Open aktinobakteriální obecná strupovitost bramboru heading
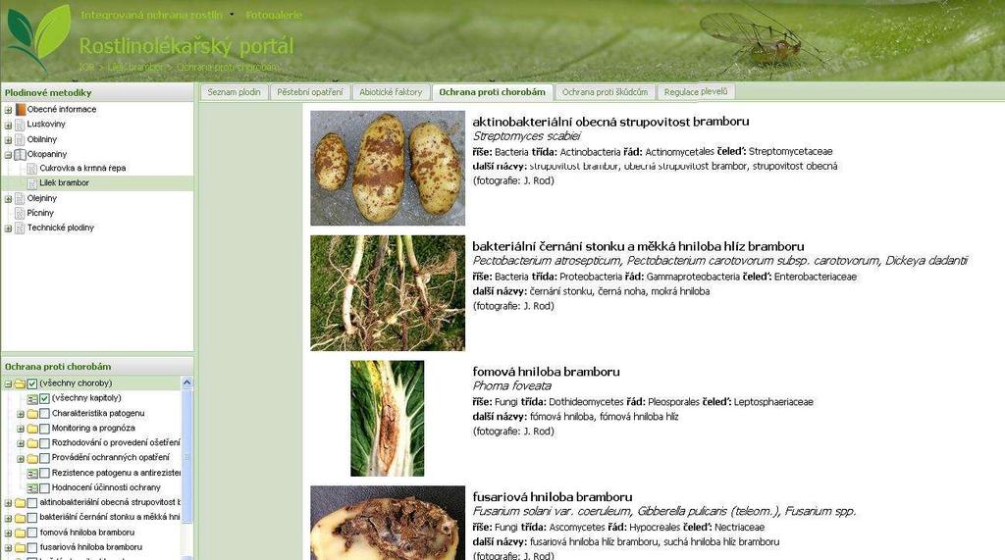 pos(610,121)
